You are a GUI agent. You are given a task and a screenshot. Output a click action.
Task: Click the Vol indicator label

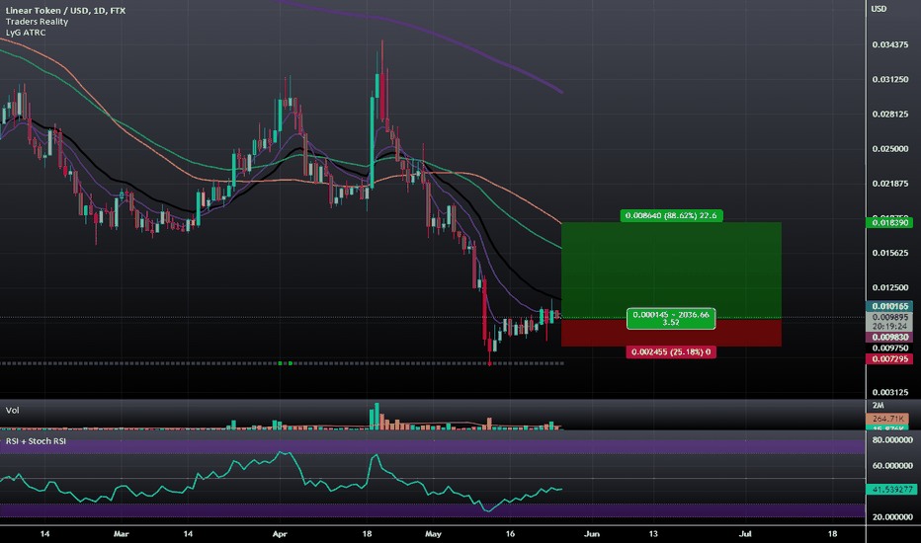pos(12,411)
